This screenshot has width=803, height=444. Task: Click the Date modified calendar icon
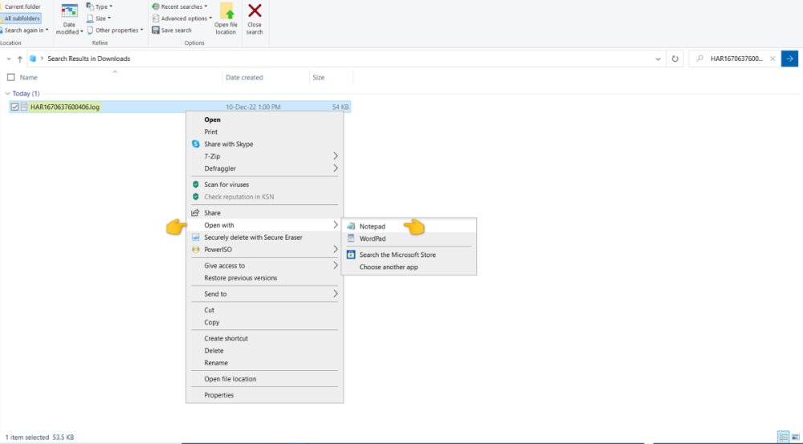(x=70, y=11)
